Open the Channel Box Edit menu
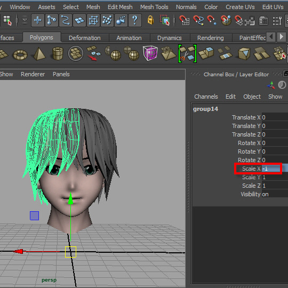 (230, 97)
